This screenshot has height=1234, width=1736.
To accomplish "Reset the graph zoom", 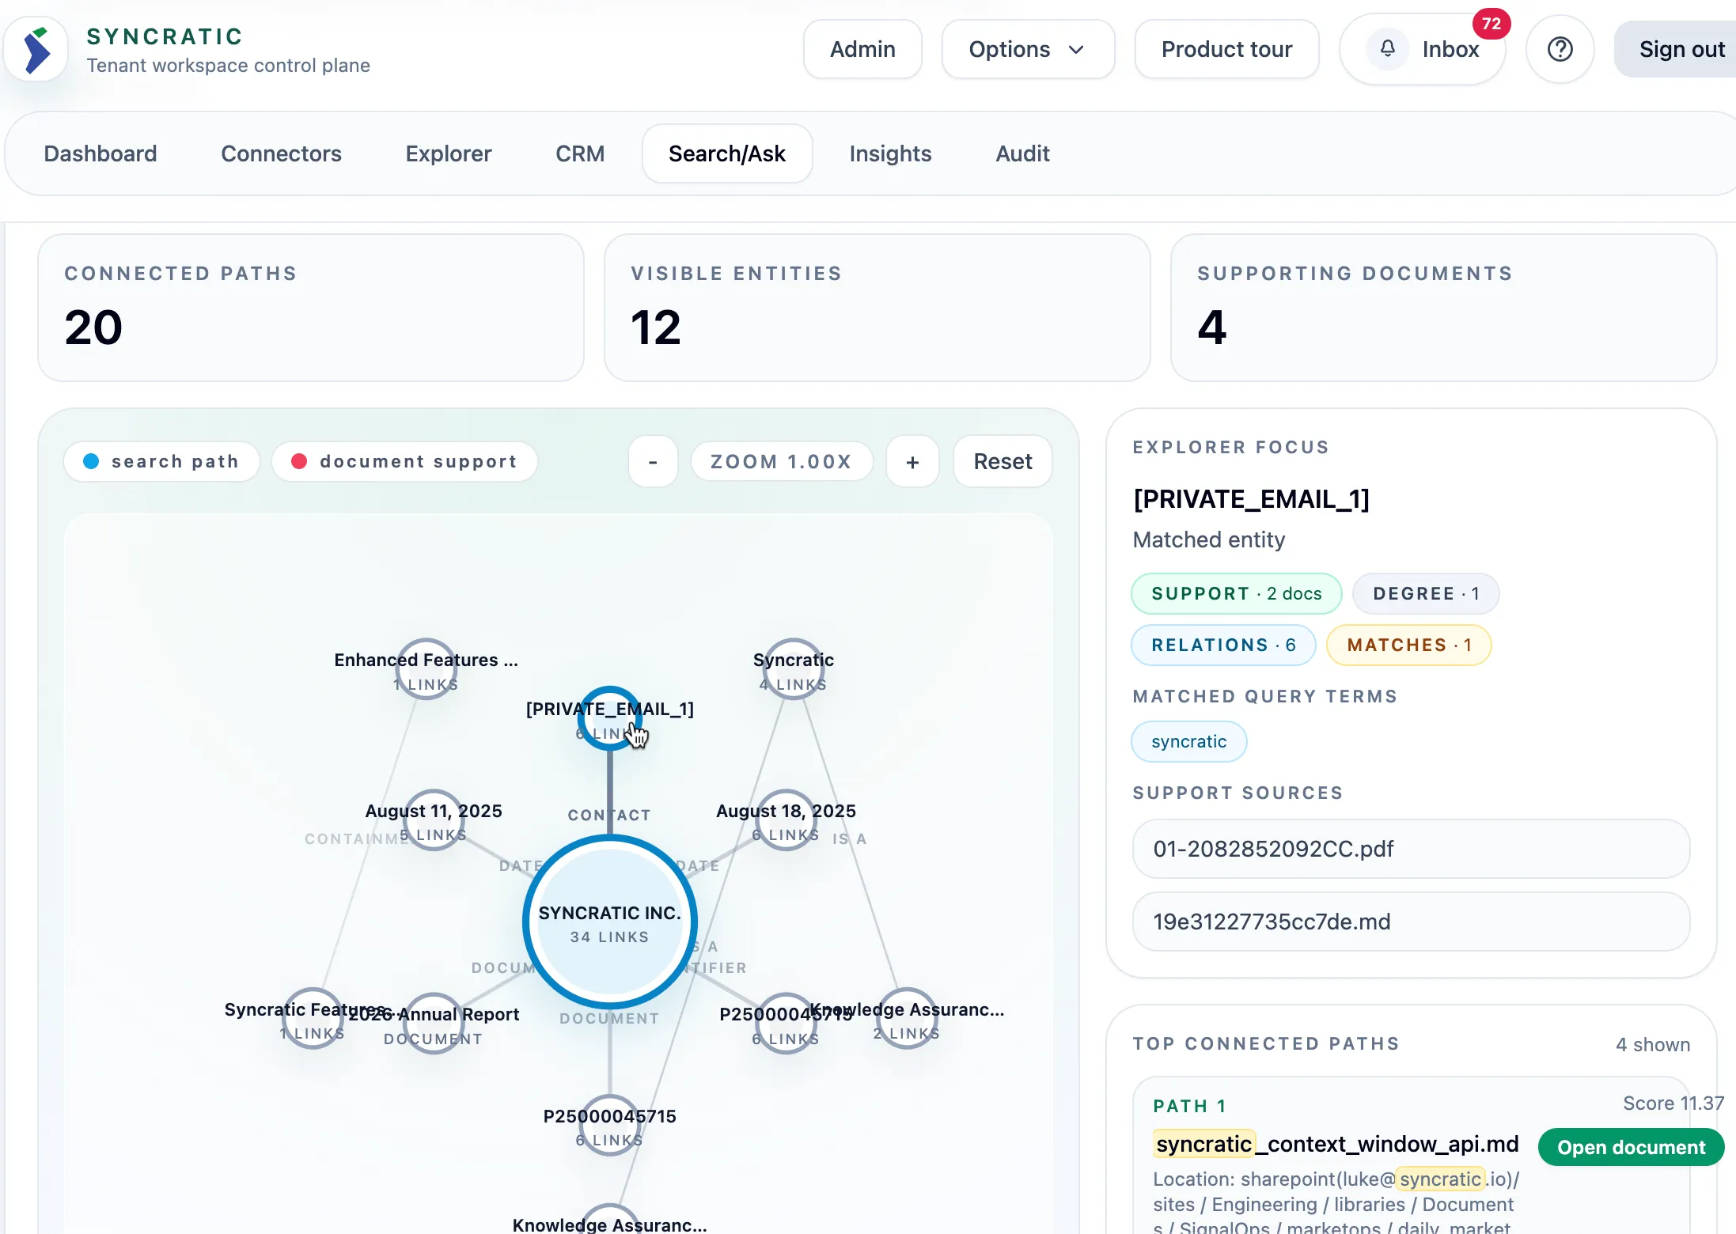I will click(1003, 461).
